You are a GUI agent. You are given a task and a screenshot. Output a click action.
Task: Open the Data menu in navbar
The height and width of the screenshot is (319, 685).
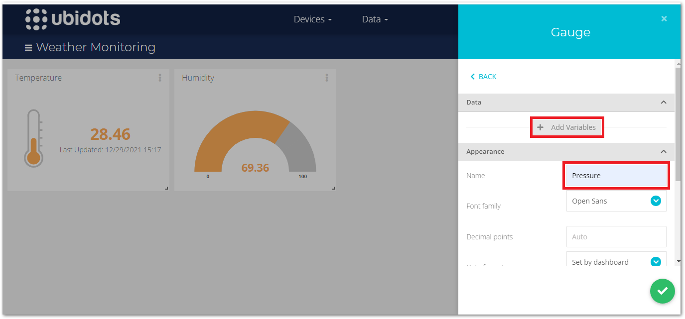(375, 19)
